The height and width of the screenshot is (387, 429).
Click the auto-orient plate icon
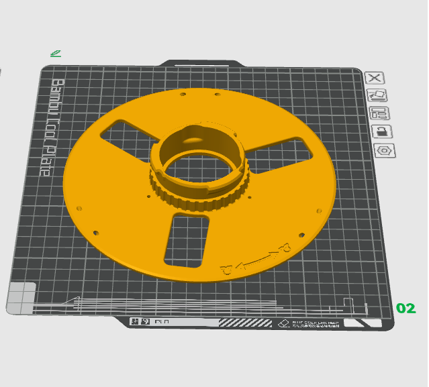[x=377, y=95]
